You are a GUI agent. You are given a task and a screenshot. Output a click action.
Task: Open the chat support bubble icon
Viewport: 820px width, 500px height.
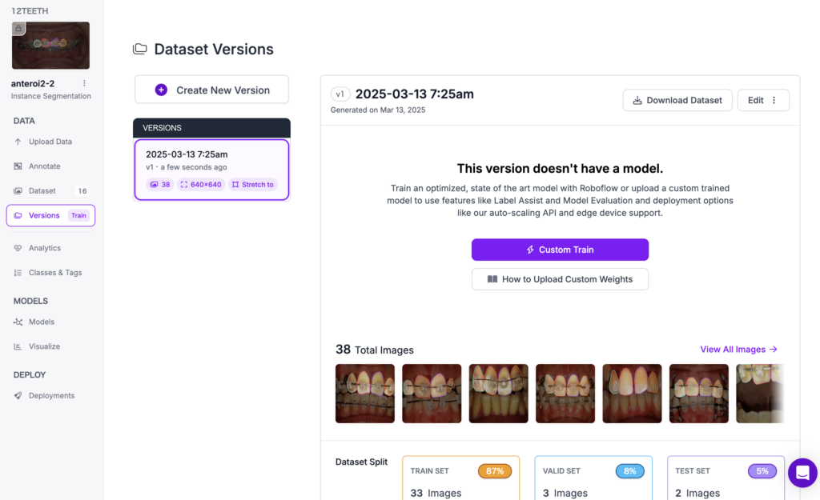pyautogui.click(x=802, y=473)
